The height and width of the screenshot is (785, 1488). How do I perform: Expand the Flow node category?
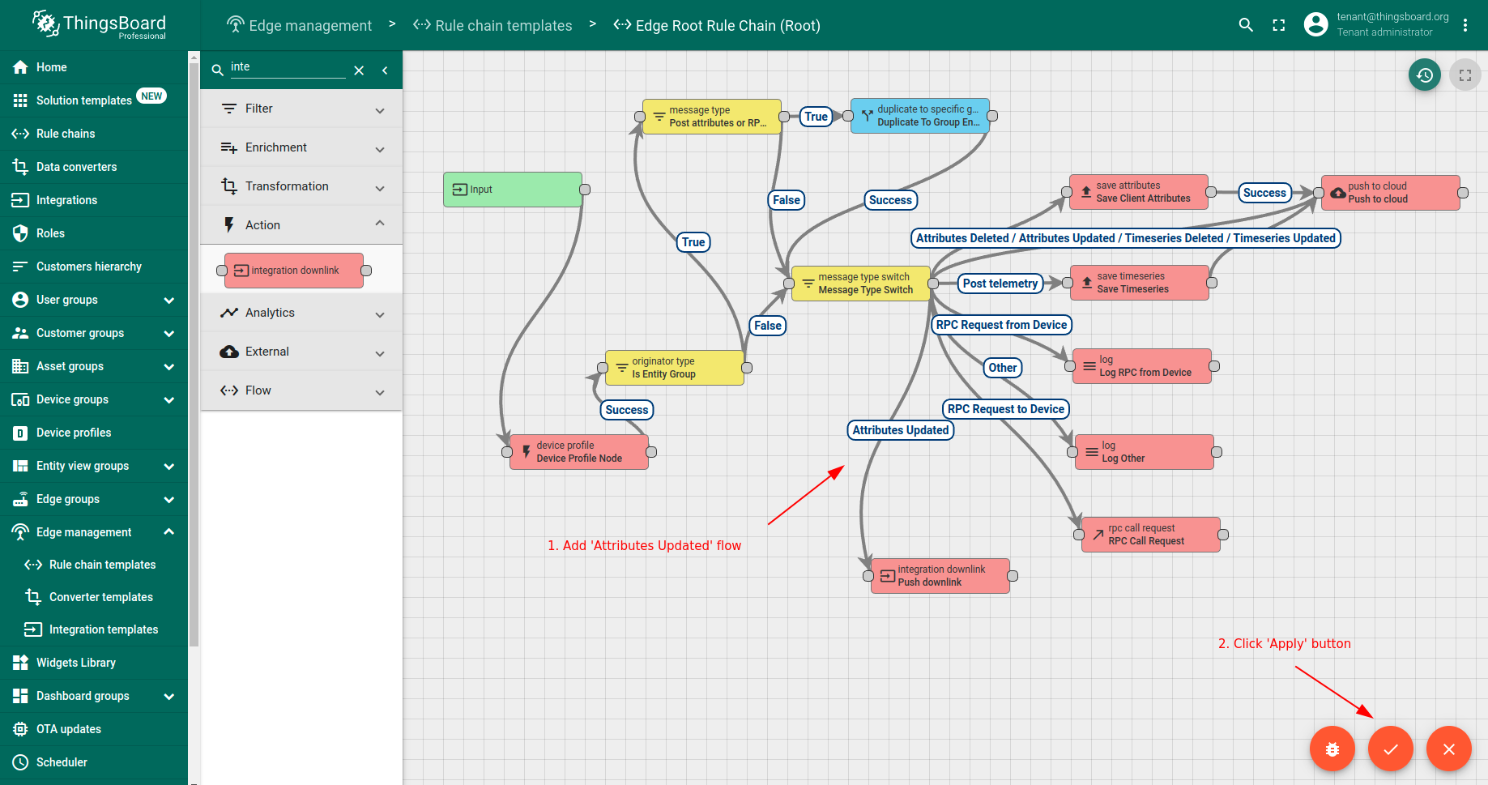click(301, 390)
